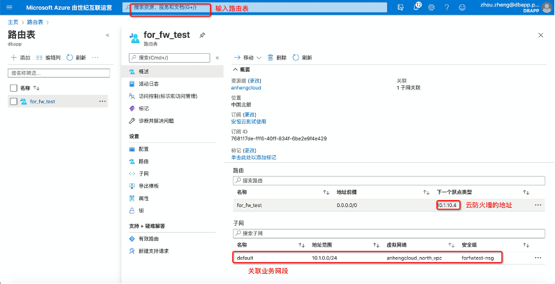Open Cloud Shell icon in top bar
The height and width of the screenshot is (284, 555).
click(x=401, y=7)
